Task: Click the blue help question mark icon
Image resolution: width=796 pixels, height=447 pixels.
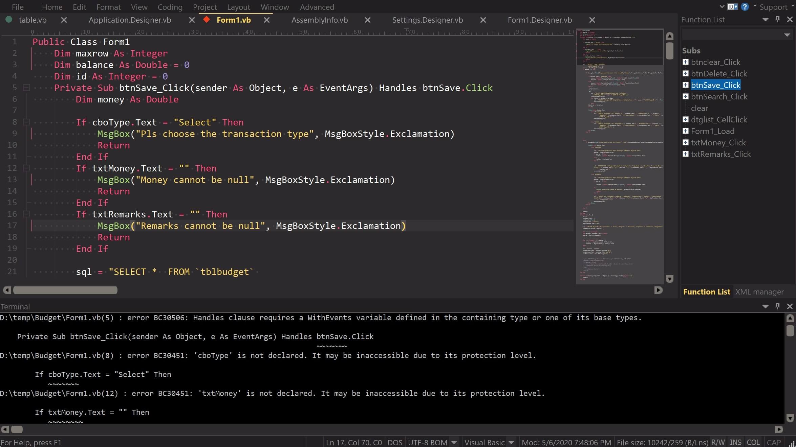Action: tap(745, 7)
